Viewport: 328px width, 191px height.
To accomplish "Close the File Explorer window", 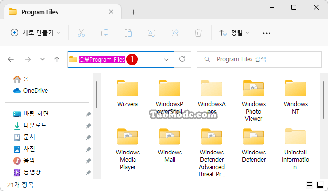I will [x=316, y=7].
